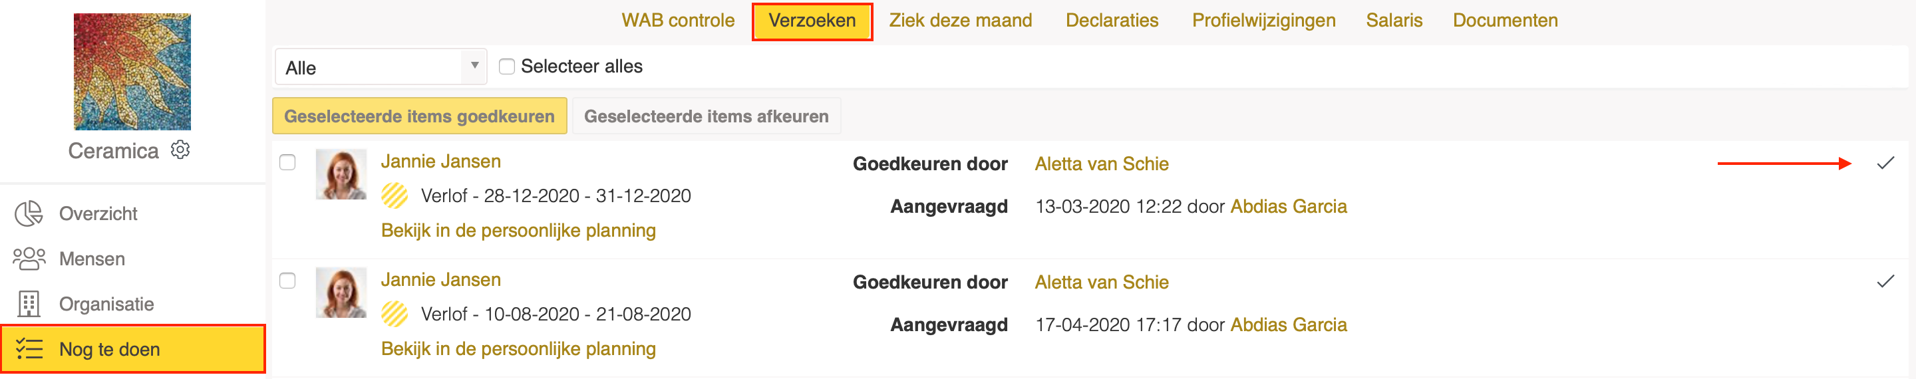
Task: Select checkbox for leave request 28-12-2020
Action: (x=287, y=163)
